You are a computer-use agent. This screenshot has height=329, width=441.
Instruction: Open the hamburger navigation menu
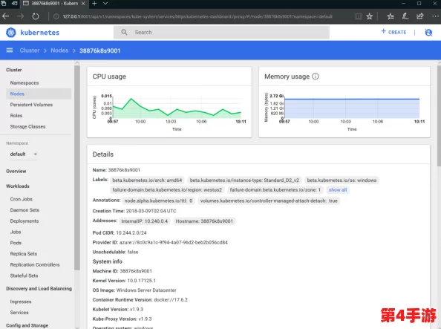click(10, 51)
